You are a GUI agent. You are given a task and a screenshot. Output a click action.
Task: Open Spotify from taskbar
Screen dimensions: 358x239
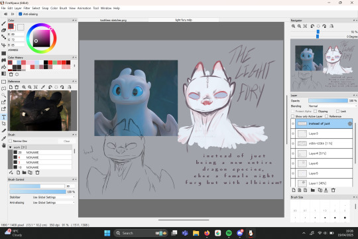tap(229, 233)
